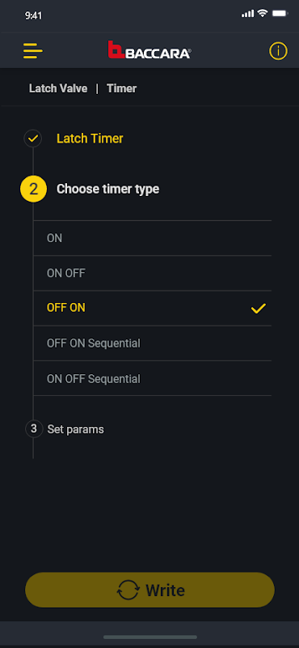This screenshot has height=648, width=299.
Task: Select the ON timer type
Action: coord(153,238)
